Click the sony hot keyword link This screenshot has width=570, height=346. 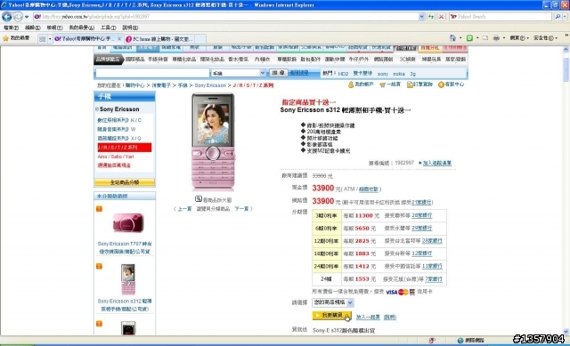pos(382,74)
